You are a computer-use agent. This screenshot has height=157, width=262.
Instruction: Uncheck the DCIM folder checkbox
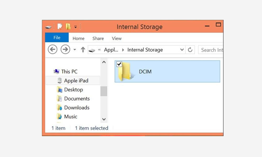(x=119, y=64)
